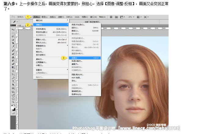The image size is (197, 134).
Task: Select the Lasso tool
Action: point(13,37)
